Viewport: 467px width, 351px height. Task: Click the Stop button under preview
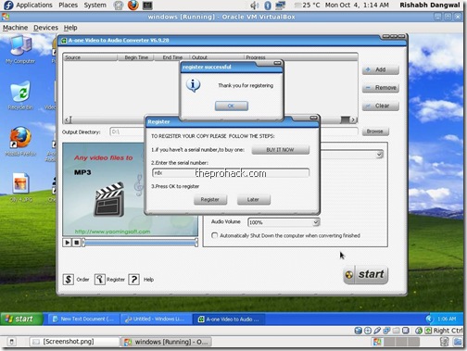point(76,243)
